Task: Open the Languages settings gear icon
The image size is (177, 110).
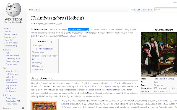Action: [x=23, y=108]
